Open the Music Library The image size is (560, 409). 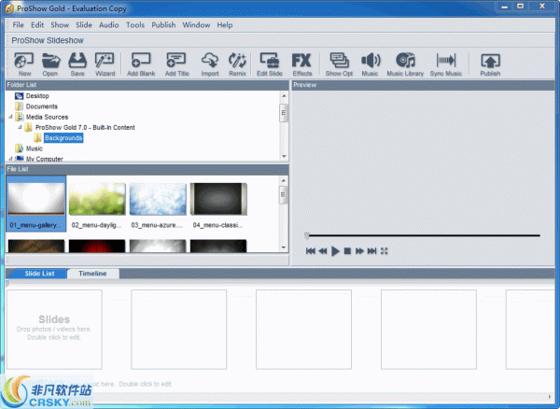pyautogui.click(x=405, y=64)
